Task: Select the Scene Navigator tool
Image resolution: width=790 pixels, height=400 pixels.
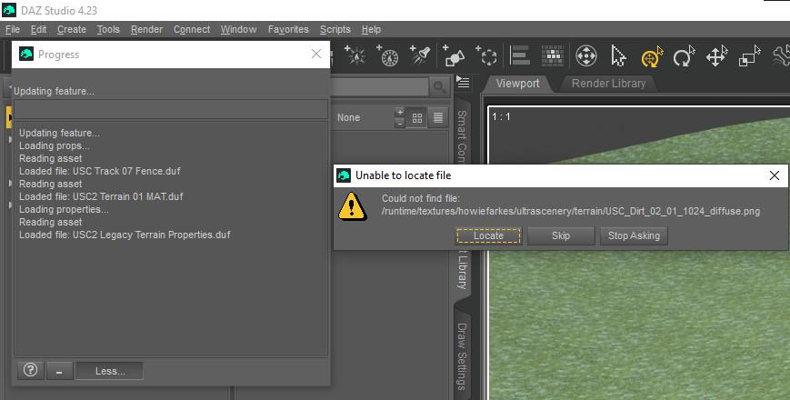Action: coord(586,56)
